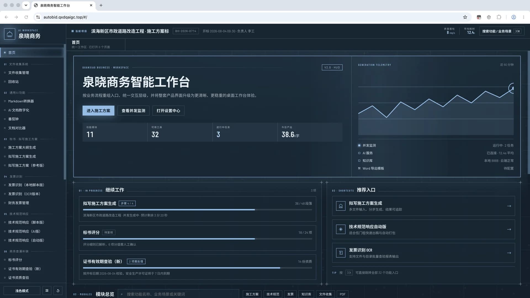This screenshot has width=530, height=298.
Task: Open 拟写施工方案（参考版） sidebar item
Action: point(26,165)
